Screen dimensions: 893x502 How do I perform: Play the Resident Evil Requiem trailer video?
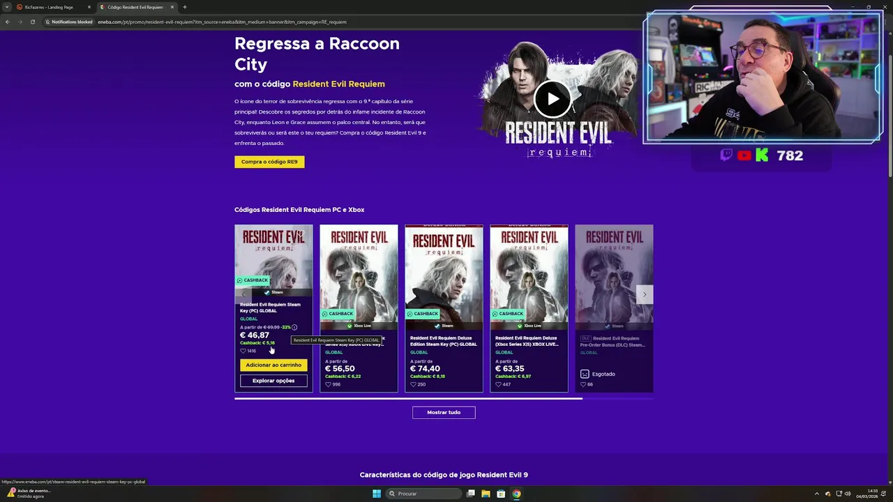coord(553,99)
